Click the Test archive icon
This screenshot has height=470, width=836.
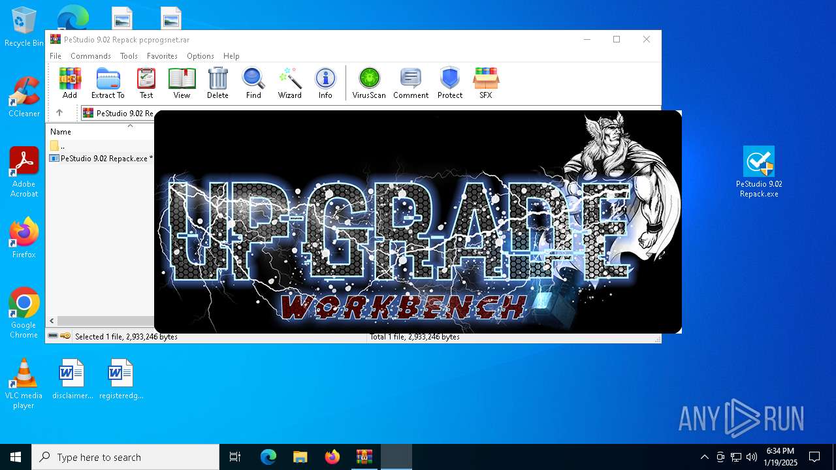[146, 83]
